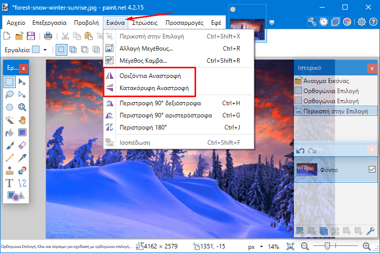
Task: Select the Color Picker eyedropper tool
Action: click(22, 158)
